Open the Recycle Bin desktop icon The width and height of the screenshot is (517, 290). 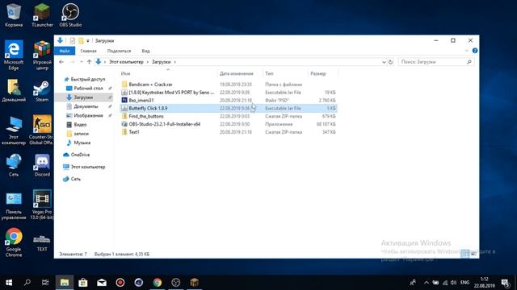point(14,14)
